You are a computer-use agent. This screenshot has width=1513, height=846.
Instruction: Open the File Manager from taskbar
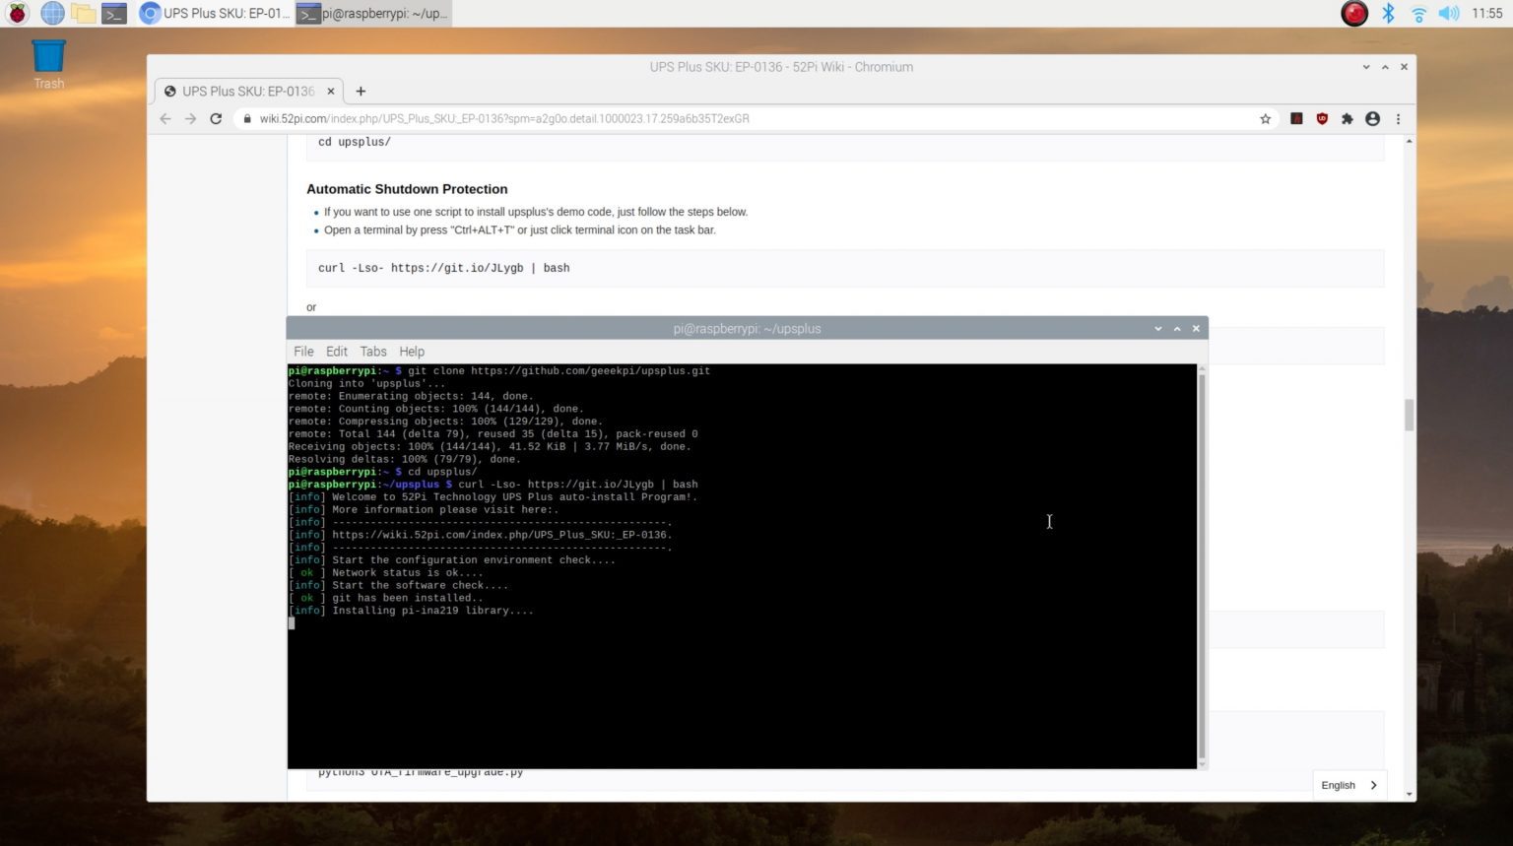point(83,13)
